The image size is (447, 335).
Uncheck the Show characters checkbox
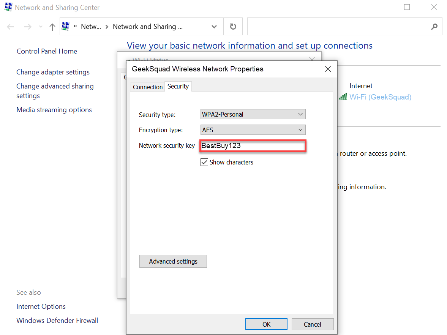(204, 162)
